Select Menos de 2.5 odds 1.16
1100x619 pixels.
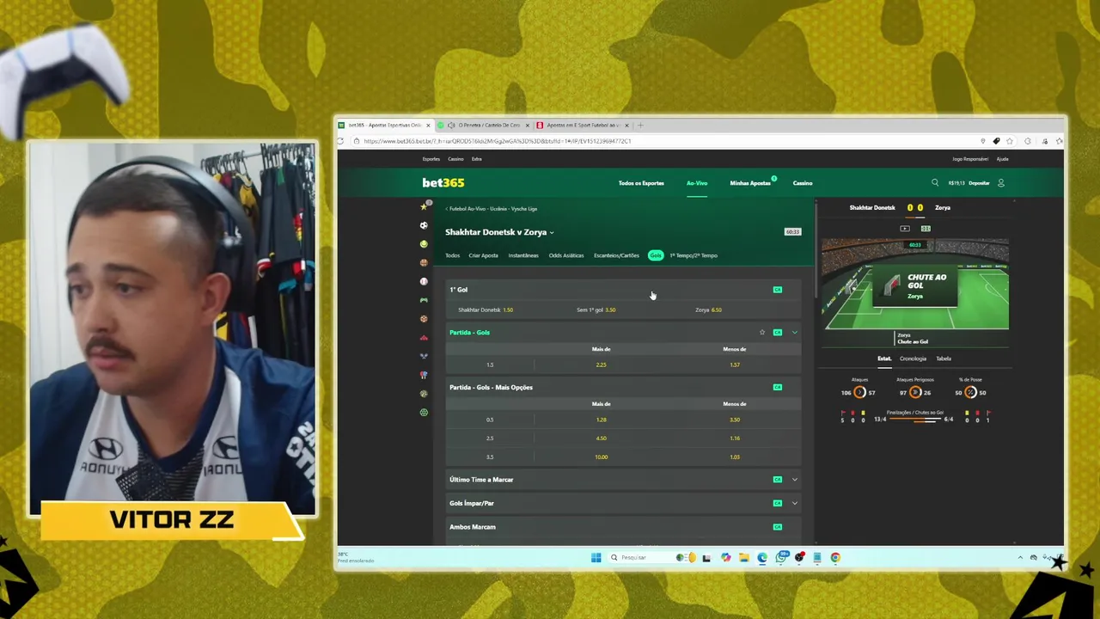735,438
